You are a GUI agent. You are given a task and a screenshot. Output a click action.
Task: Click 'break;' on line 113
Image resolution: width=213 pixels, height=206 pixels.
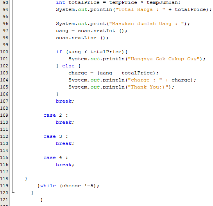coord(65,144)
